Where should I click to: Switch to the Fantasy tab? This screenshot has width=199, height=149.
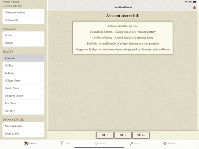(30, 143)
